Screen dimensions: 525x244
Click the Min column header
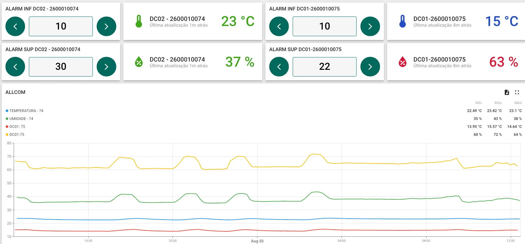point(479,103)
